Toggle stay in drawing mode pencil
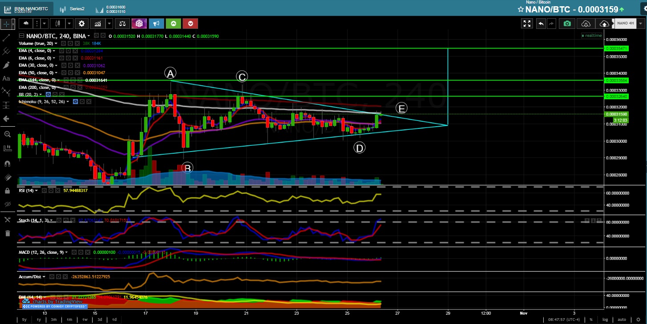This screenshot has height=324, width=647. pyautogui.click(x=7, y=177)
